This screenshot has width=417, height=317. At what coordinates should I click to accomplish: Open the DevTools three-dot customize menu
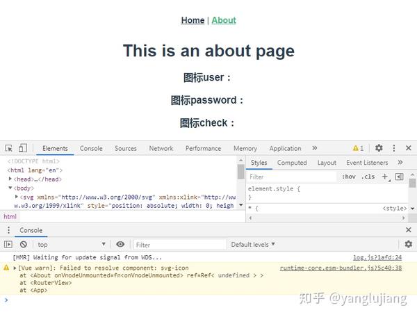click(394, 148)
